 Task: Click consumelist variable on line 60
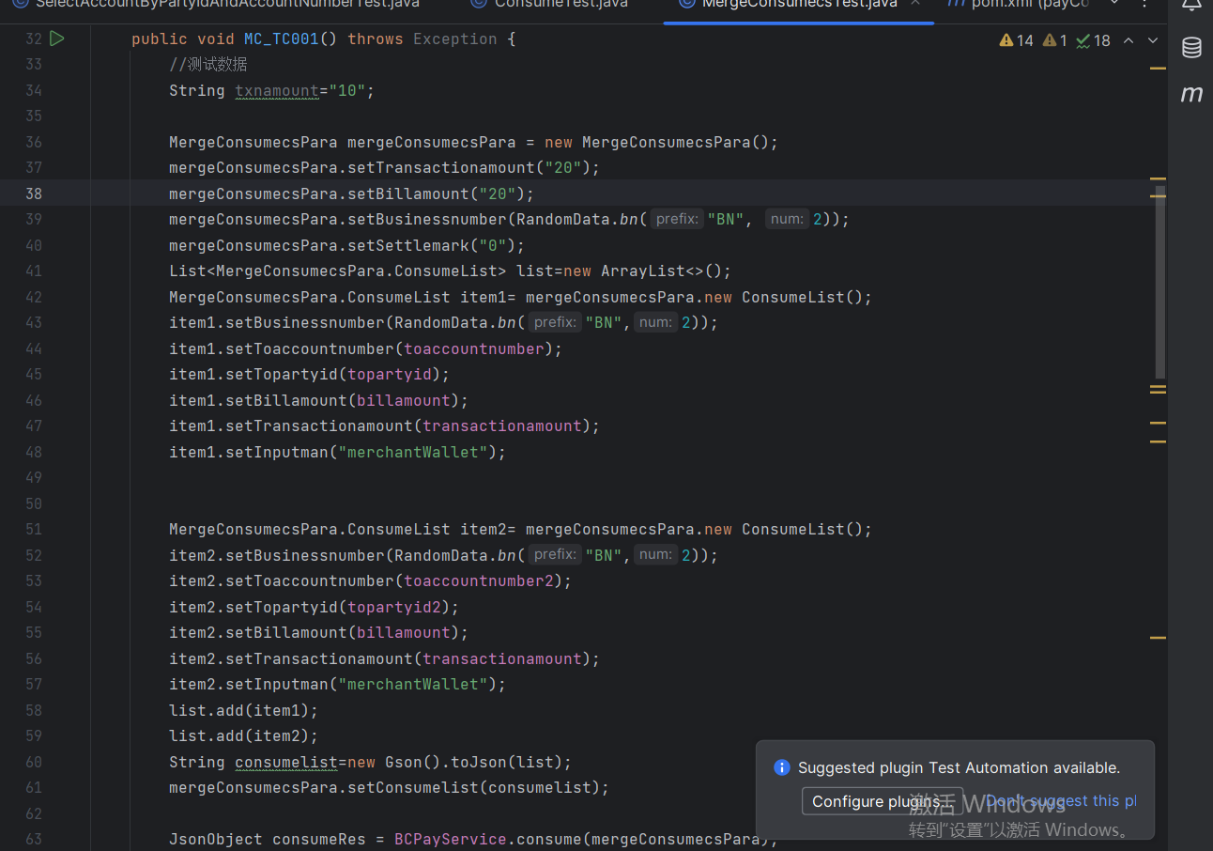click(286, 762)
